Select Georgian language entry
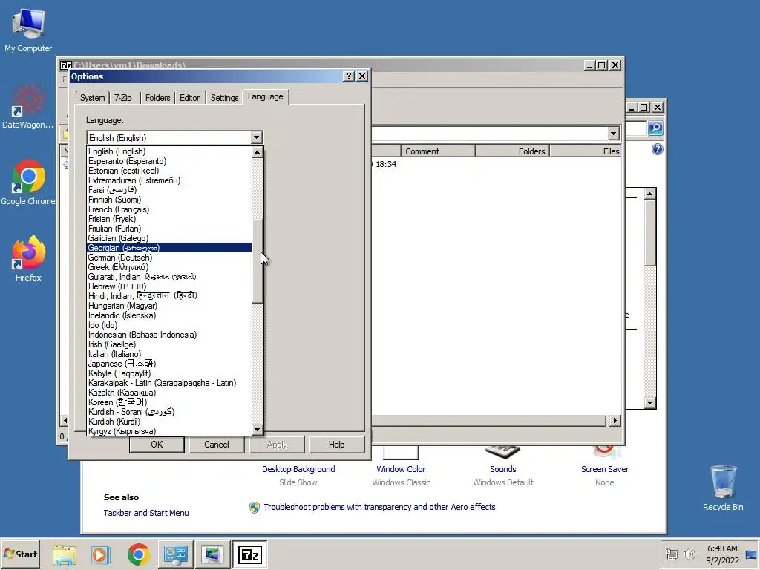The width and height of the screenshot is (760, 570). (169, 248)
